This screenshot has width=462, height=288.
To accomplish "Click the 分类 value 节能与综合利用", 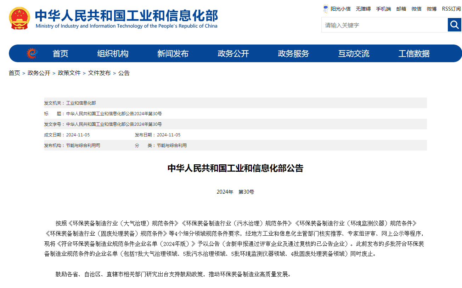I will pos(171,145).
